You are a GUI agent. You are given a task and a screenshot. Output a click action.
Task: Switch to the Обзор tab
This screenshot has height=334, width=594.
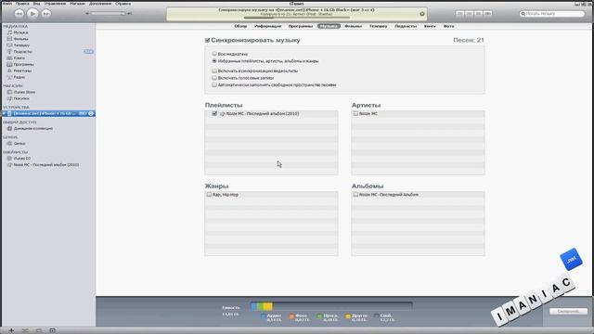[240, 26]
